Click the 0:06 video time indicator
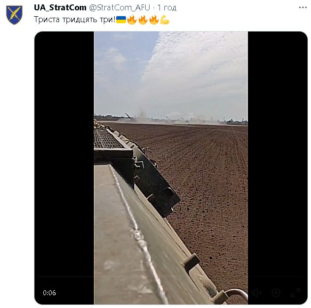Viewport: 311px width, 308px height. click(x=49, y=293)
